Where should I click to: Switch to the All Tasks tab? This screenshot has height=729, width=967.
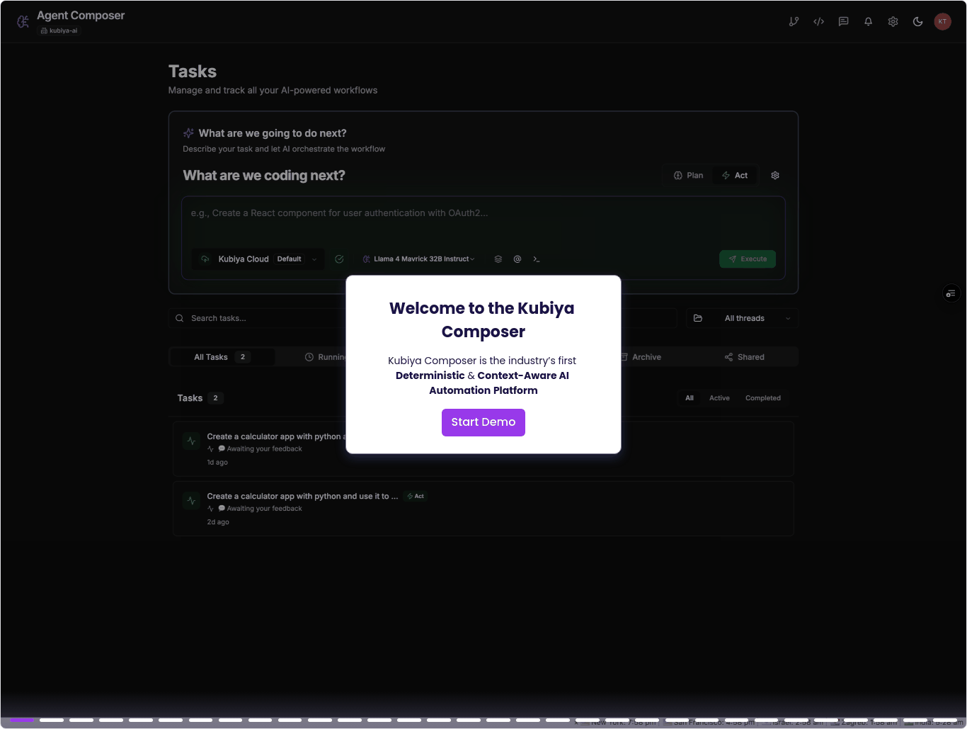pyautogui.click(x=222, y=357)
